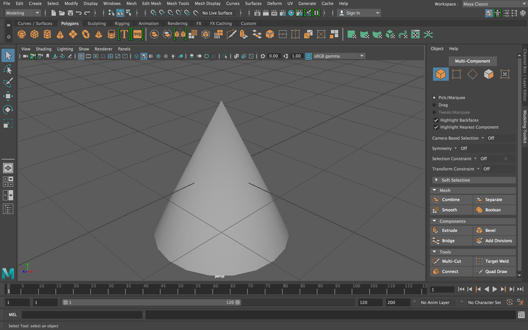This screenshot has width=528, height=330.
Task: Select the Lasso selection tool
Action: 8,69
